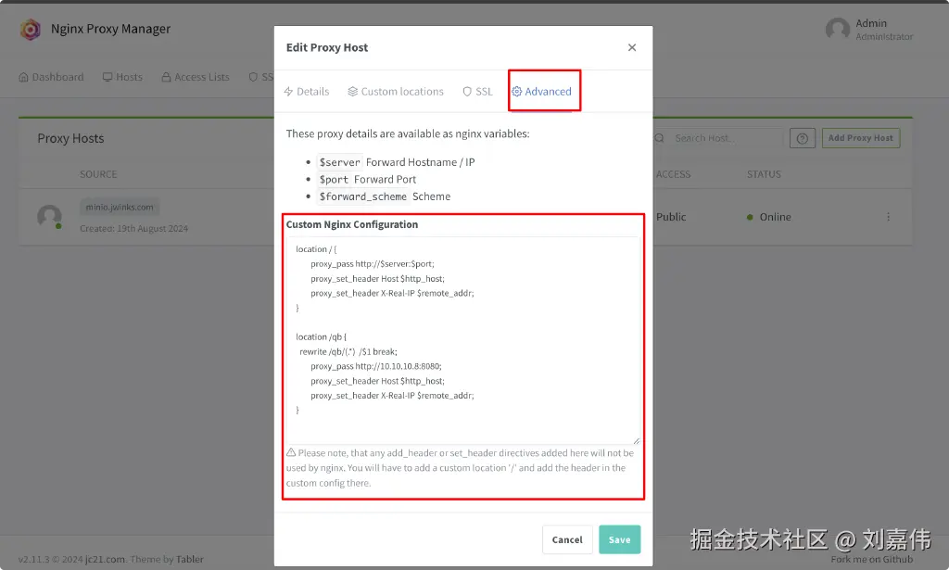Go to Access Lists page
The width and height of the screenshot is (949, 570).
(x=196, y=77)
